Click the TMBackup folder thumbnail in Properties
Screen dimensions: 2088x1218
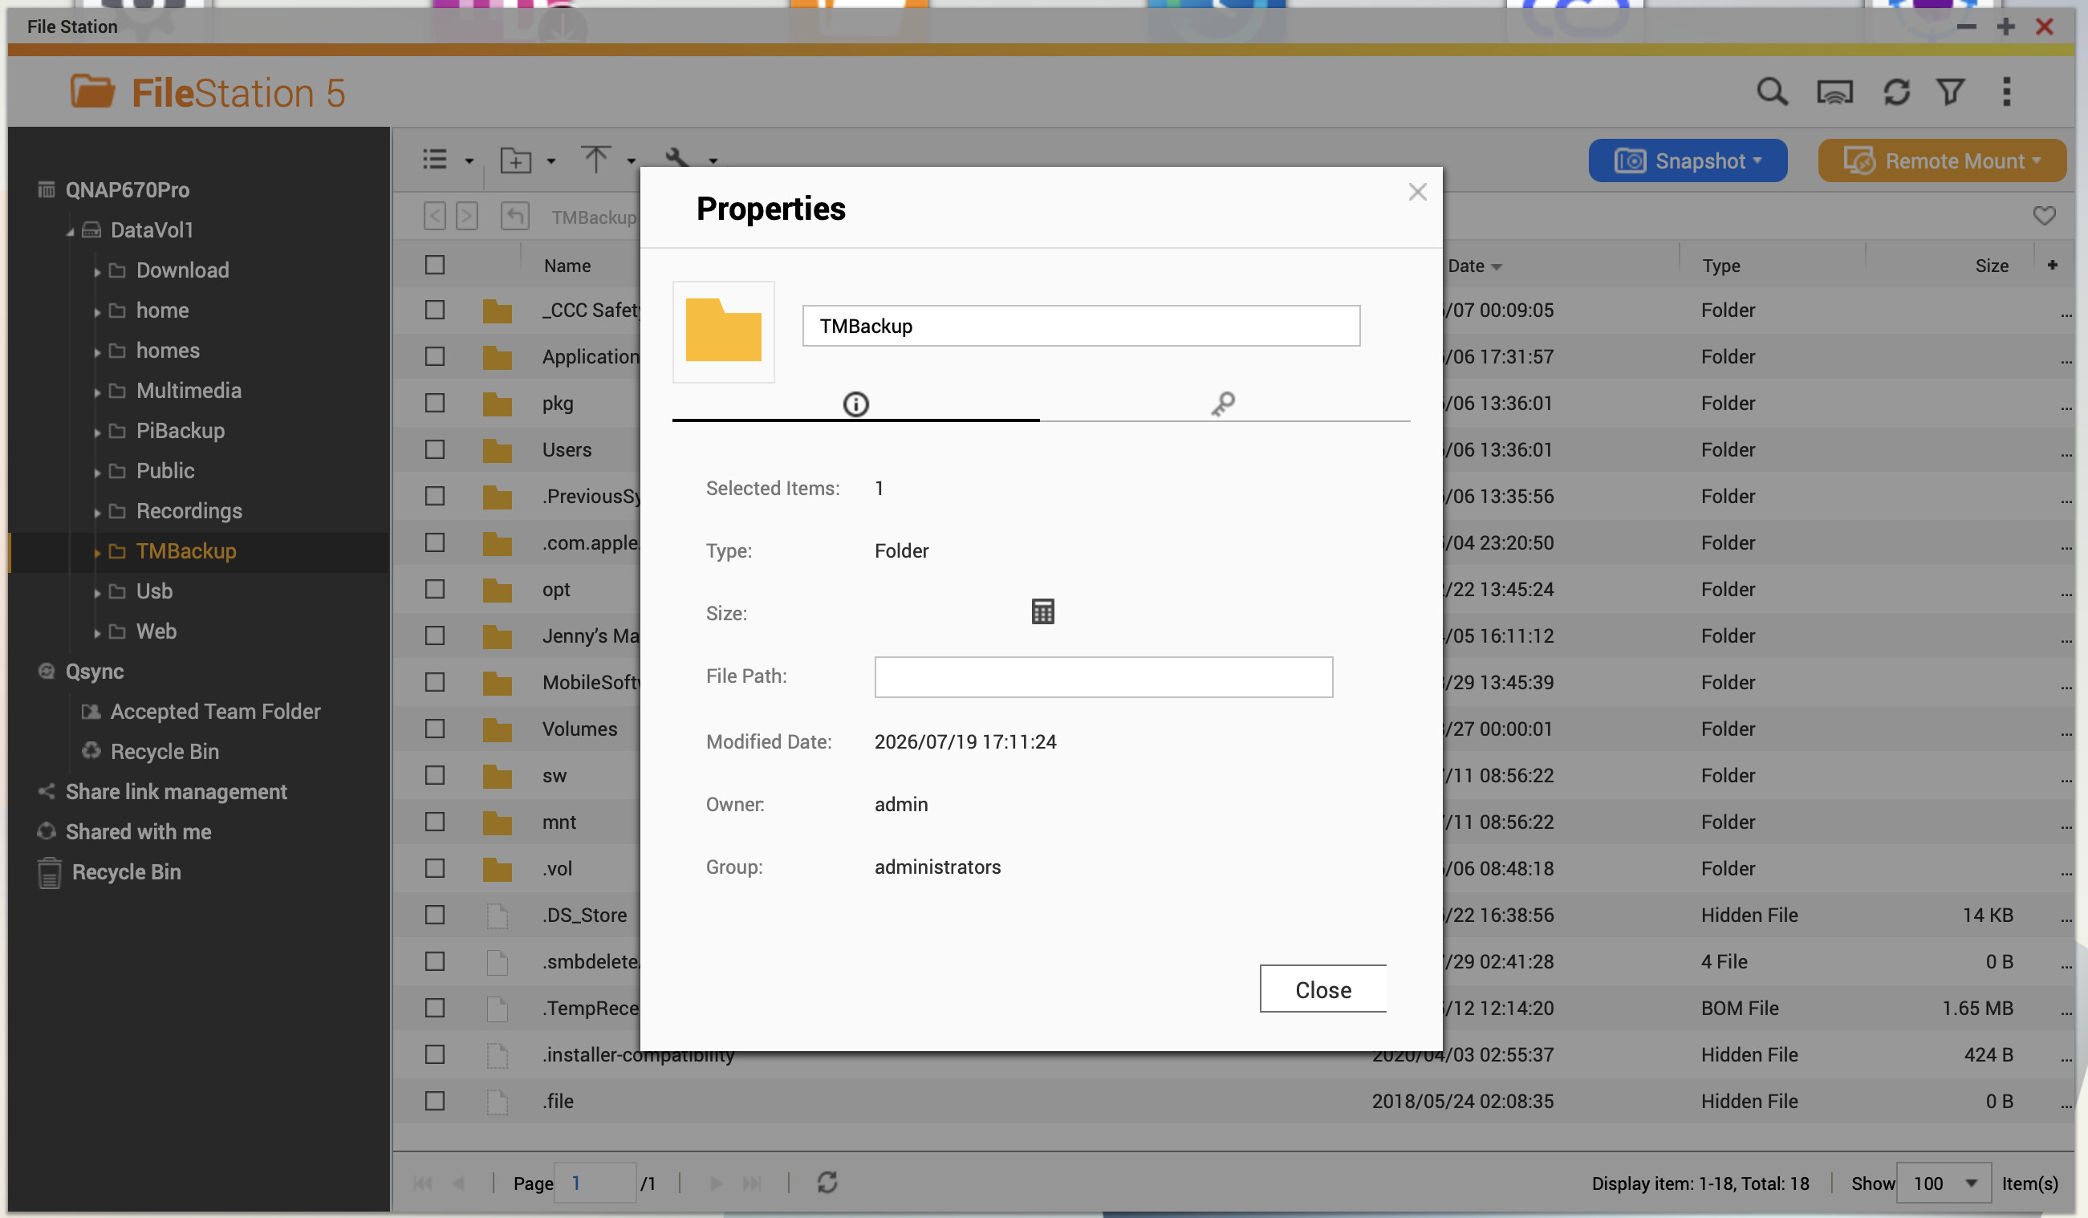point(723,331)
